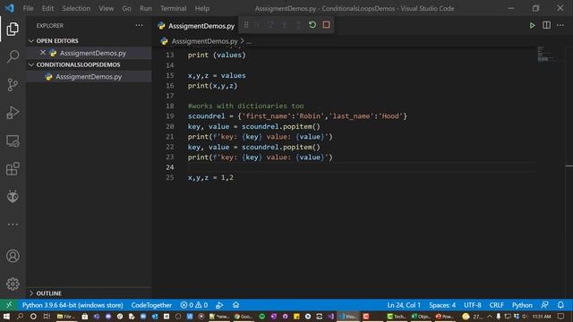The image size is (573, 322).
Task: Stop the debug session
Action: (x=326, y=25)
